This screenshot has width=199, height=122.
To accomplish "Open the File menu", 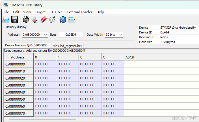I will click(6, 12).
